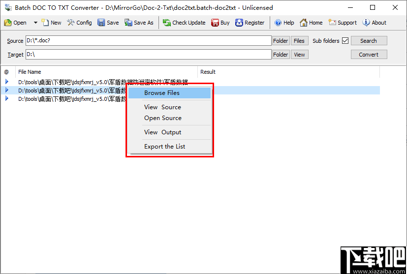The image size is (407, 274).
Task: Click the Convert button
Action: click(369, 55)
